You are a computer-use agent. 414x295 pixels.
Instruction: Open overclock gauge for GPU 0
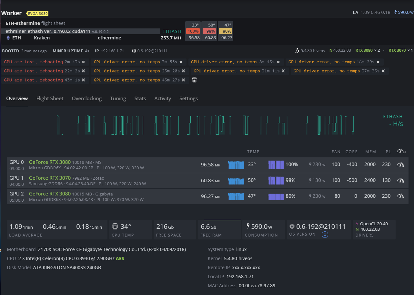coord(400,164)
